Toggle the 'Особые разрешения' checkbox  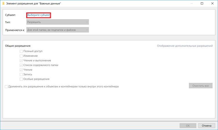(x=21, y=79)
